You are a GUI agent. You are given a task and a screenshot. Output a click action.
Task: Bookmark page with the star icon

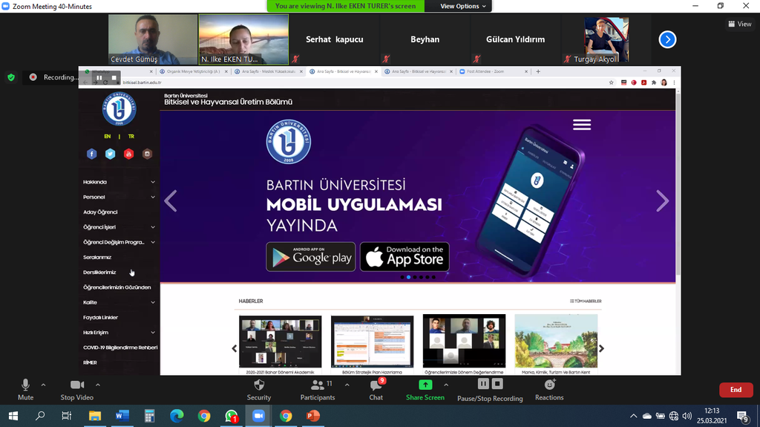point(612,82)
